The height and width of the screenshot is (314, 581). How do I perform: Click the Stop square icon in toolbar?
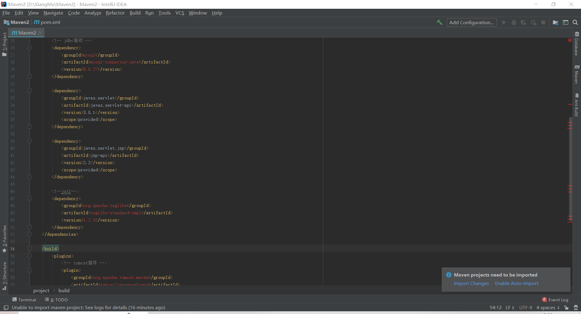pos(543,22)
